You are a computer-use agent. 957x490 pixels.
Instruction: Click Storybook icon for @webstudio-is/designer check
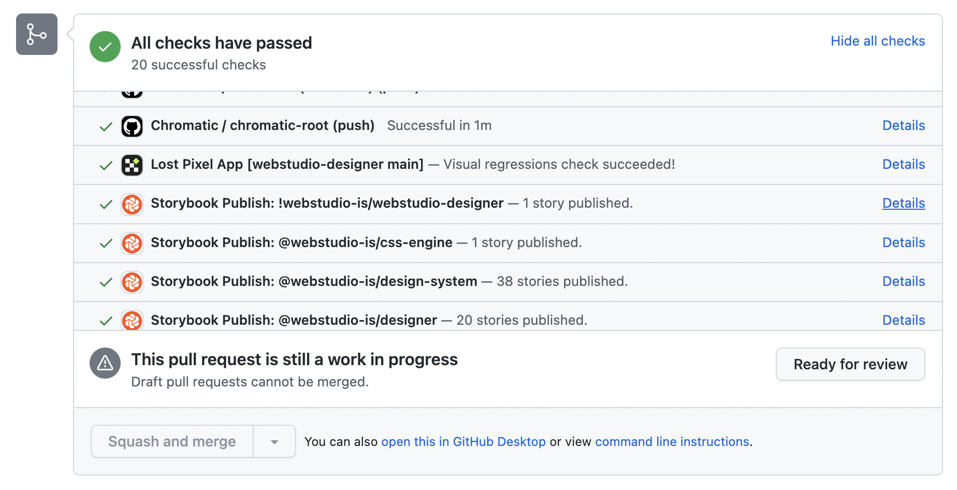point(132,321)
